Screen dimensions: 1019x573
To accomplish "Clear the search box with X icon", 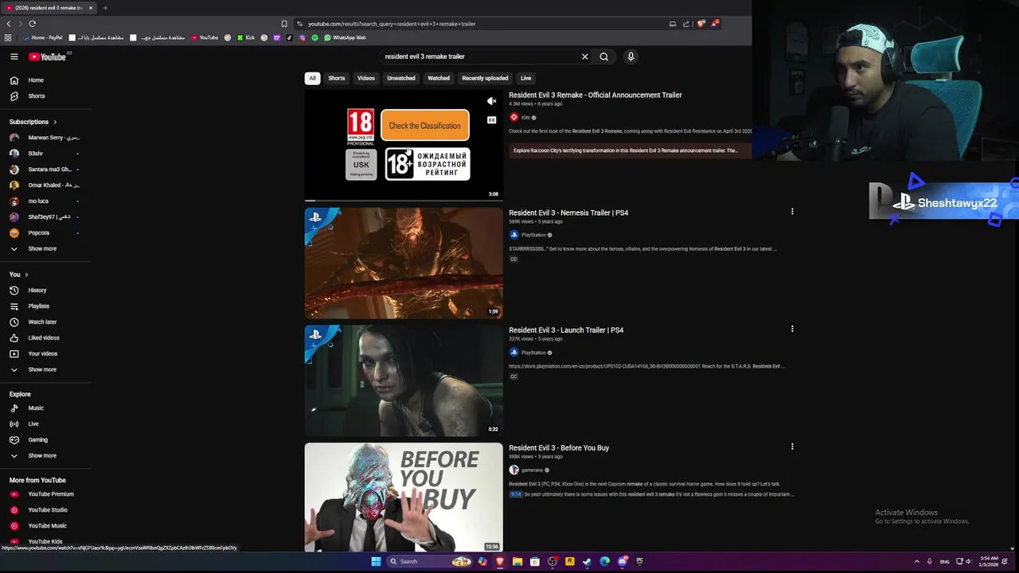I will 585,57.
